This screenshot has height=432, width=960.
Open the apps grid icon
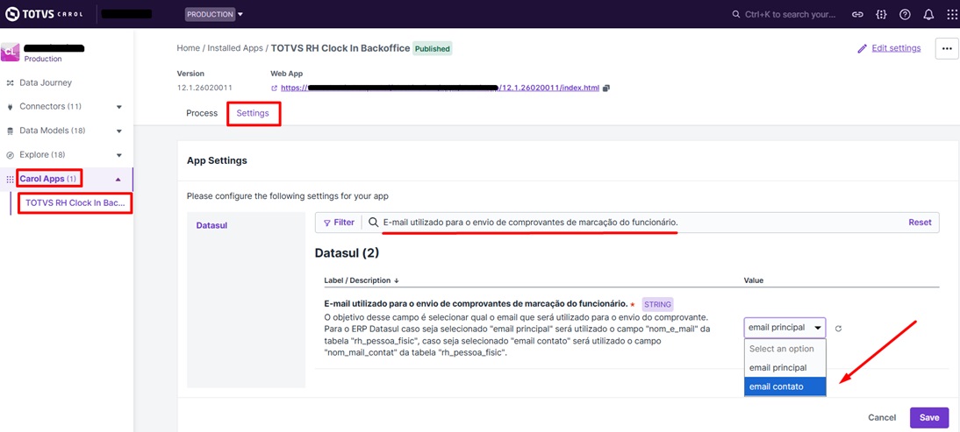pos(951,14)
